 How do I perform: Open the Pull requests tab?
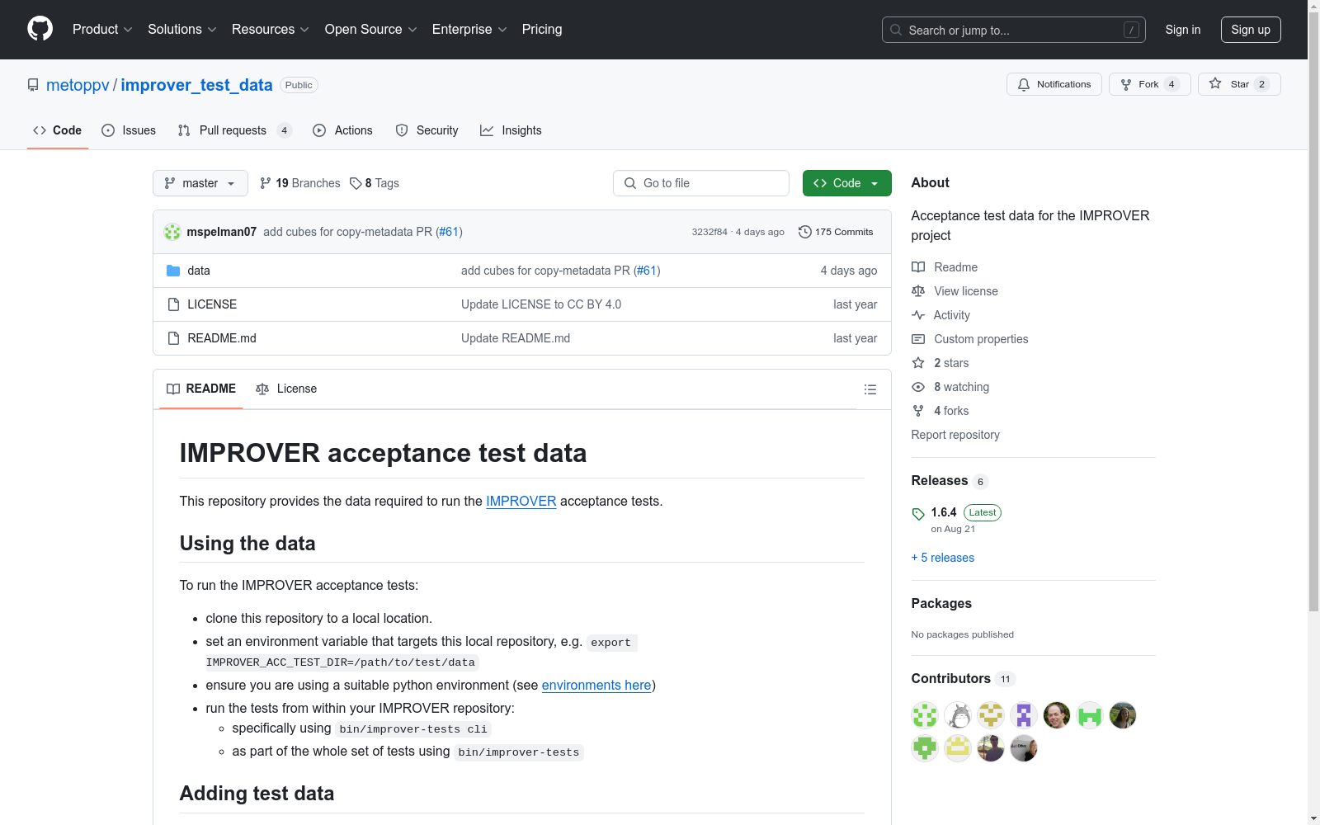[x=235, y=130]
